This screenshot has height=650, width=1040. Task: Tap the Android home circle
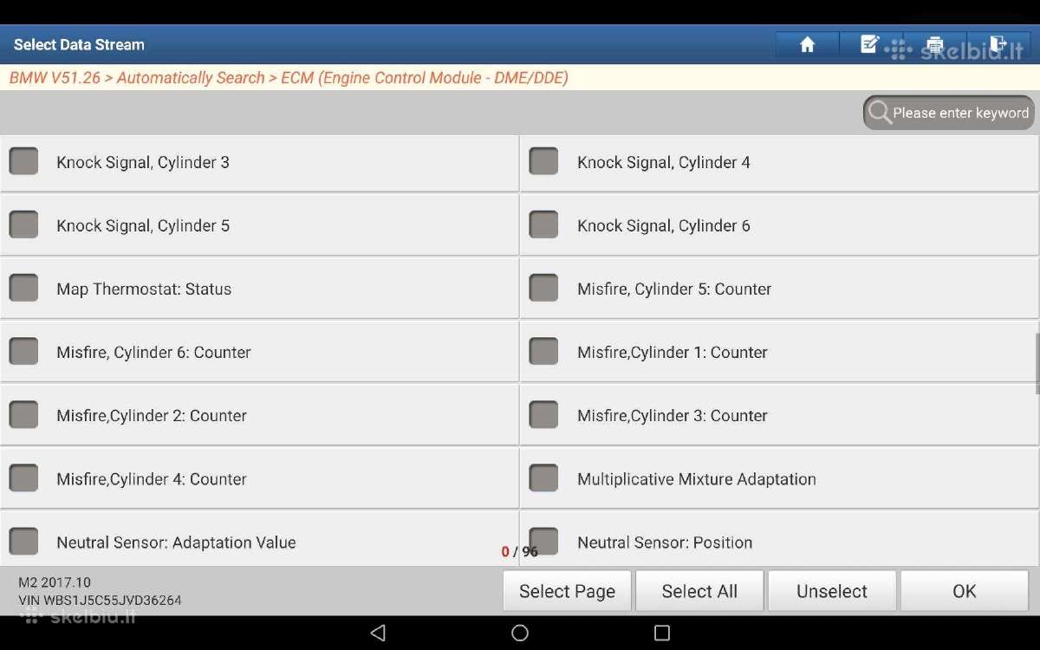click(520, 633)
